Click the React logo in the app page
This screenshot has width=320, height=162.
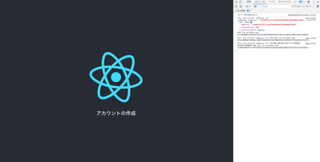click(116, 77)
